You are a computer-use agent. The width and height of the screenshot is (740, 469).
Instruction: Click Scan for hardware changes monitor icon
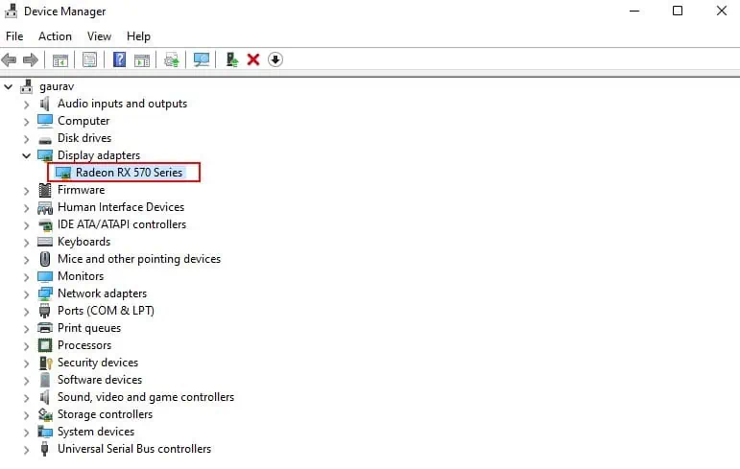(202, 59)
